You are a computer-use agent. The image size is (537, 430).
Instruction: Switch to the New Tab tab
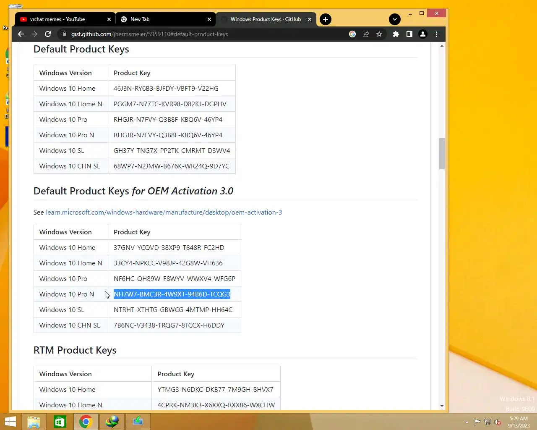tap(165, 19)
